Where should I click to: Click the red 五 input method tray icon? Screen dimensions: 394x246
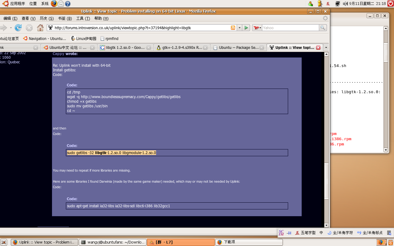(328, 4)
